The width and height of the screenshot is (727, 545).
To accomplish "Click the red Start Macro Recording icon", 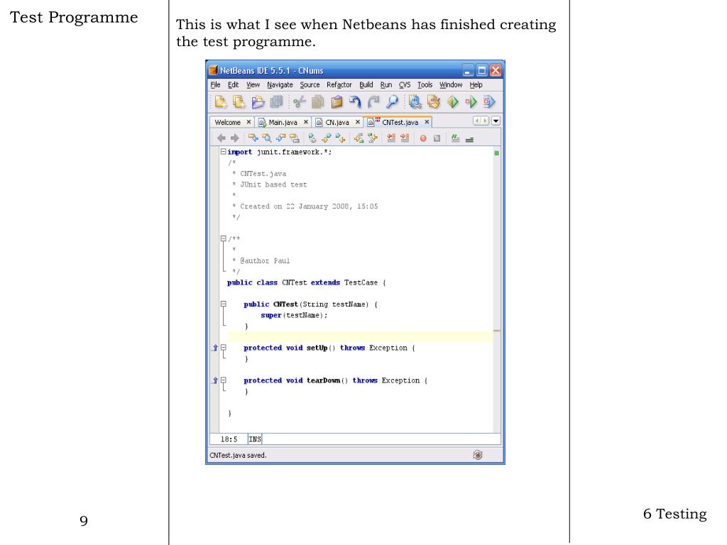I will (x=423, y=138).
